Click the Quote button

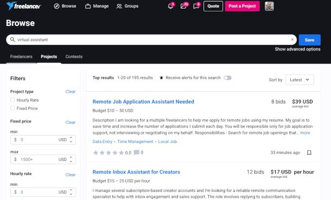(x=213, y=6)
